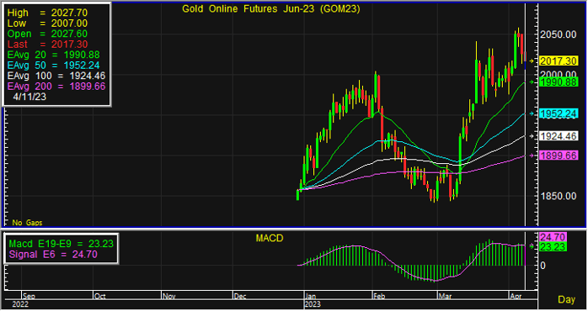Click the Jan label on time axis
The width and height of the screenshot is (588, 311).
point(311,296)
